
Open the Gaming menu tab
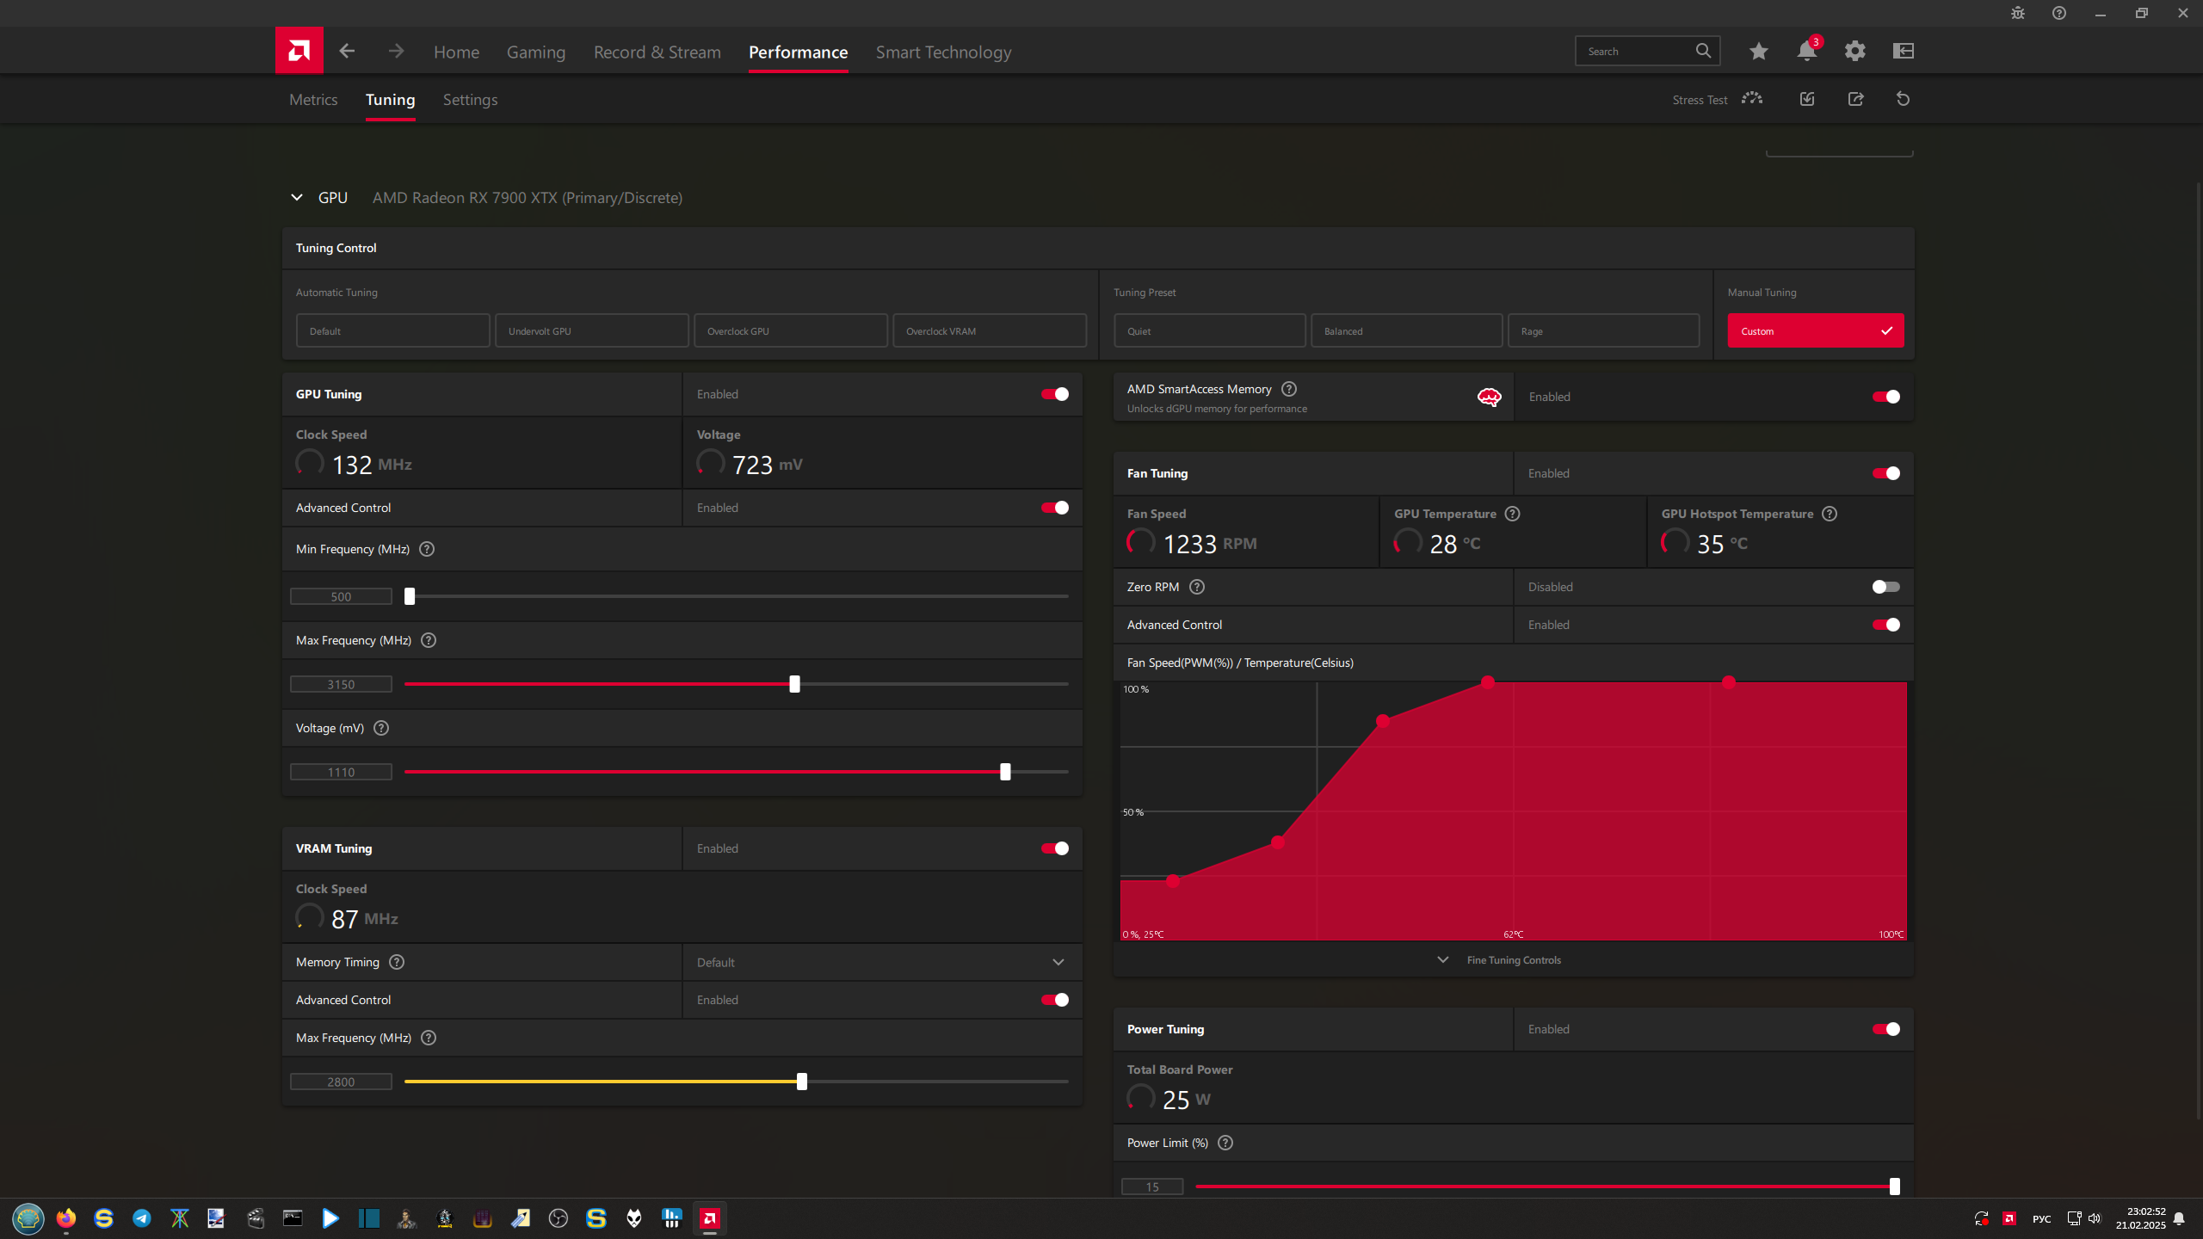click(x=535, y=52)
